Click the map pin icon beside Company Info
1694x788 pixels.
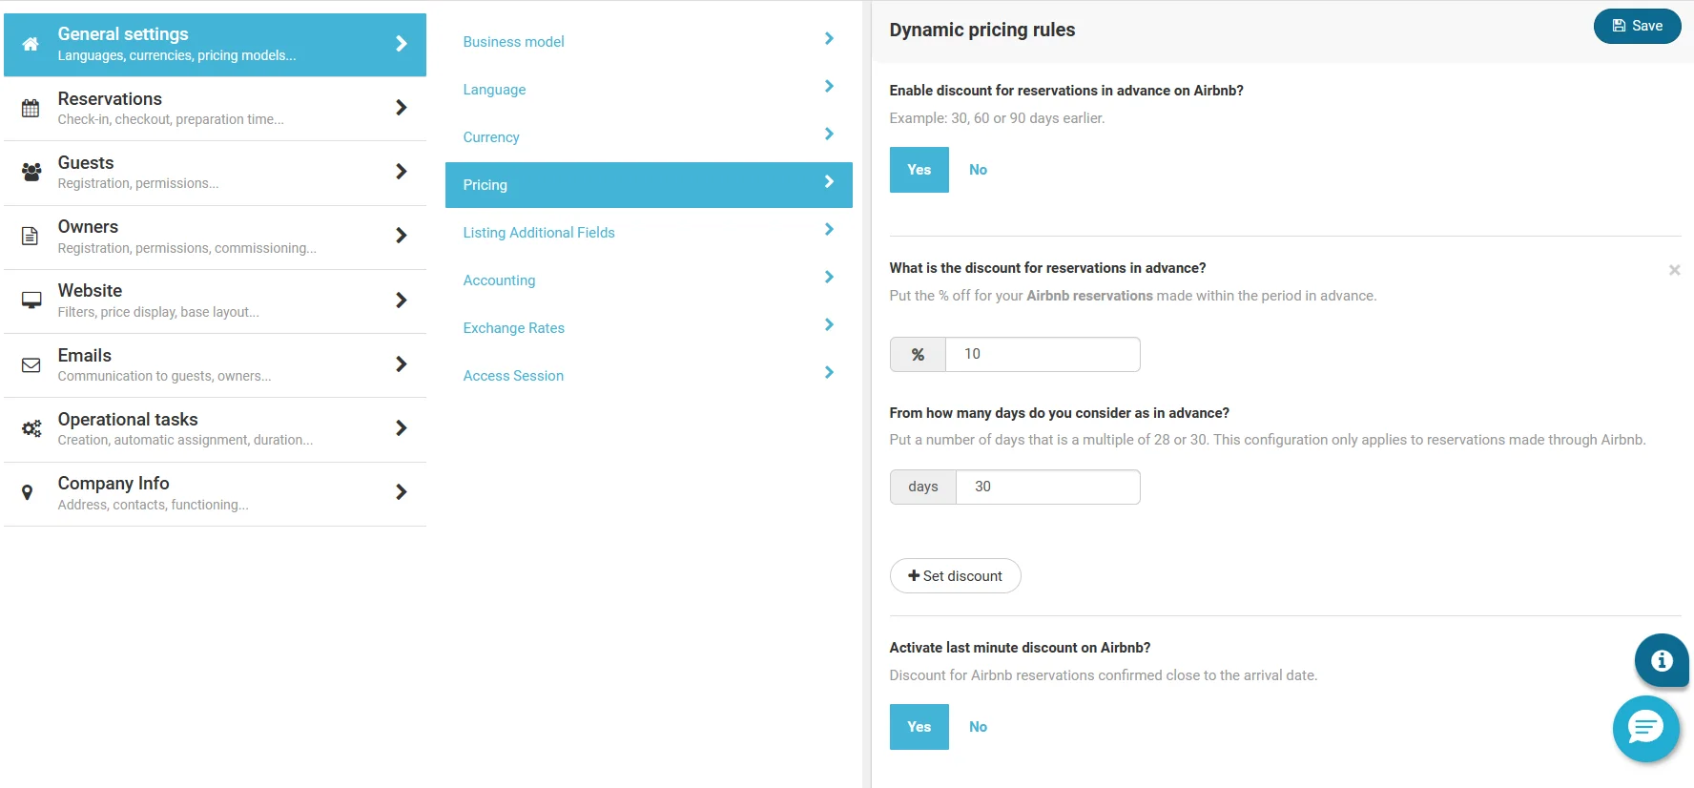point(28,492)
